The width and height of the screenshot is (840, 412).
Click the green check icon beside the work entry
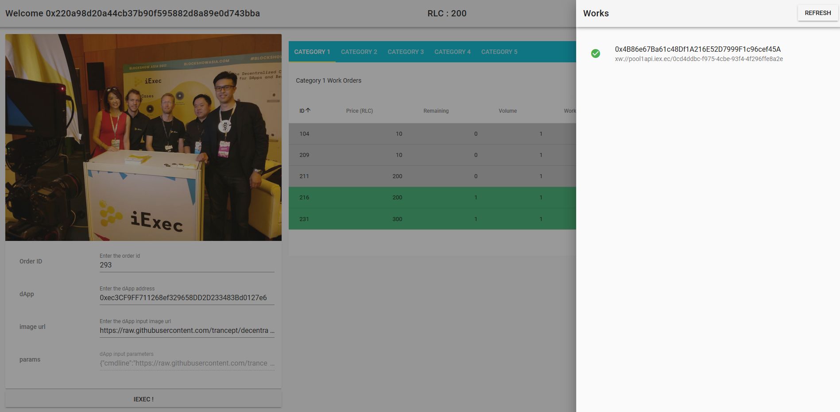pyautogui.click(x=596, y=53)
